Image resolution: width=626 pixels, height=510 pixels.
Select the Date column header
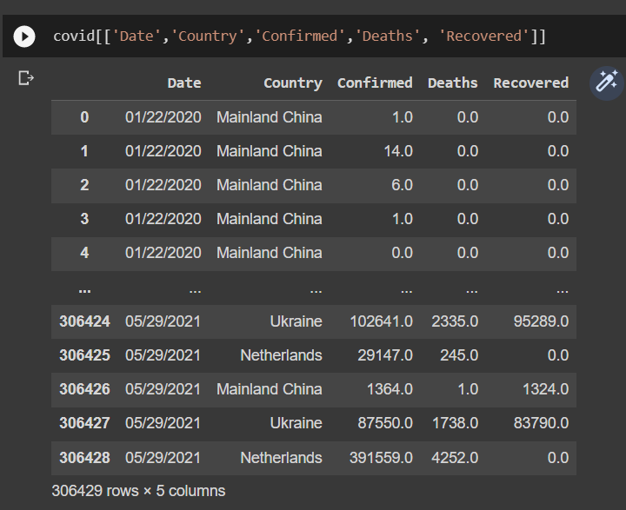coord(184,83)
